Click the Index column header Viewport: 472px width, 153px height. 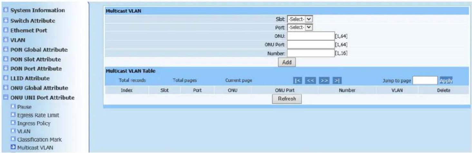[x=127, y=91]
